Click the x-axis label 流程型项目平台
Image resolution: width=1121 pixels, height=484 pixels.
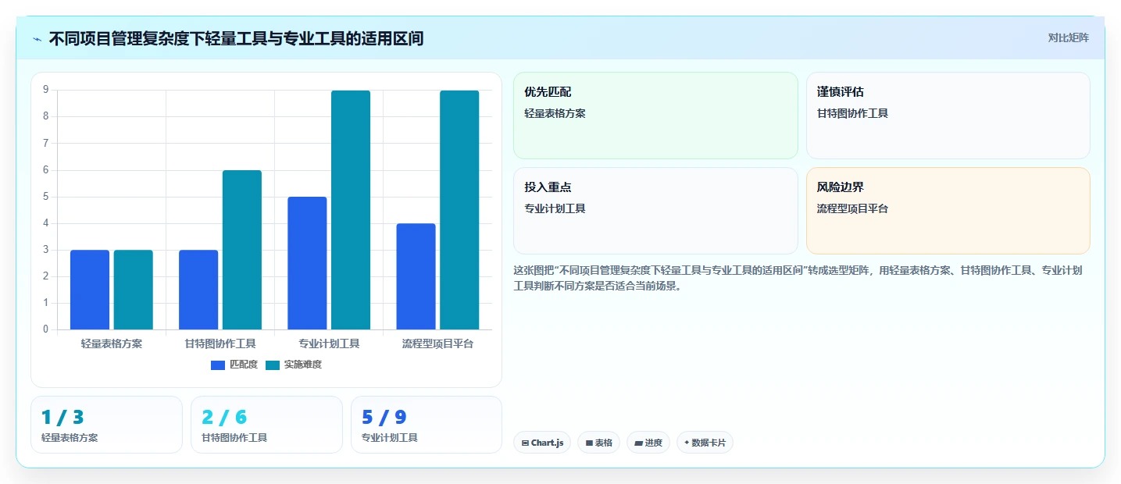tap(437, 343)
